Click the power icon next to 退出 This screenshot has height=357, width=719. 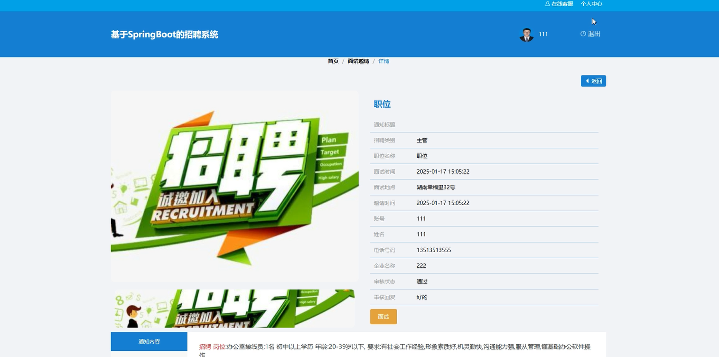[x=583, y=33]
